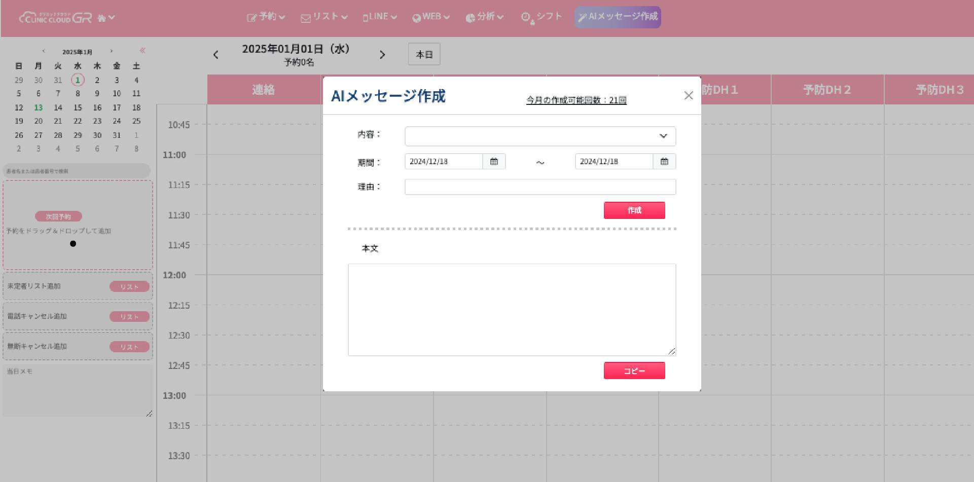Screen dimensions: 974x482
Task: Expand the 分析 menu
Action: (484, 17)
